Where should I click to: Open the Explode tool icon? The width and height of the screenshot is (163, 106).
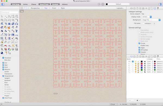(9, 27)
